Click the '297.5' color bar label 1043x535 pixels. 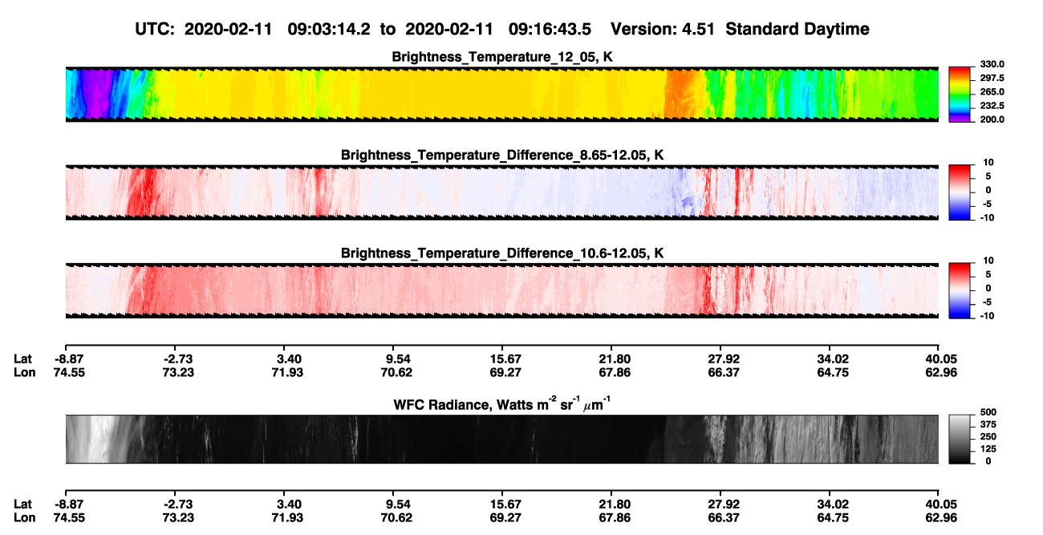[992, 78]
